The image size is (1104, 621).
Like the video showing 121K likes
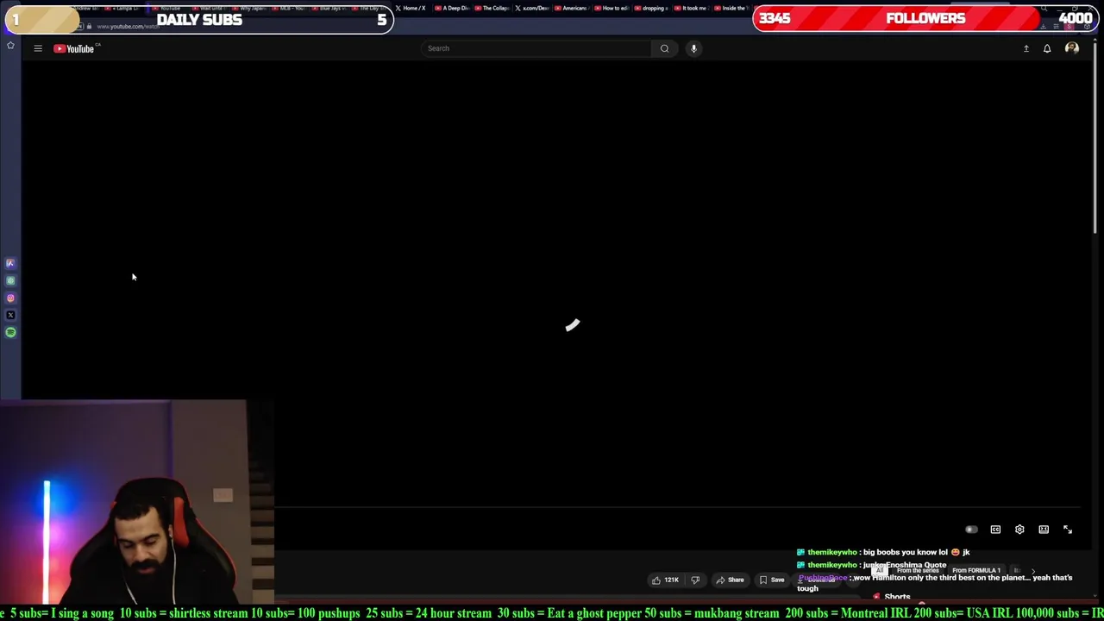point(665,580)
